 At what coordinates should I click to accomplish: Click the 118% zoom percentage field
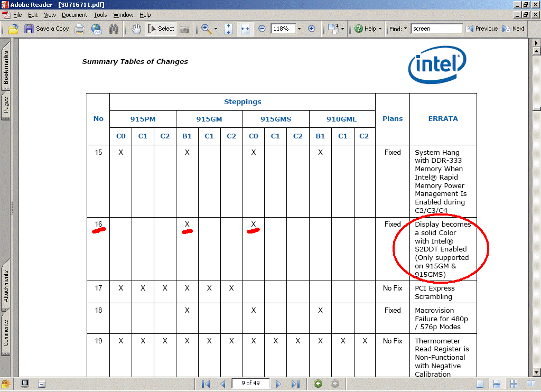tap(283, 29)
